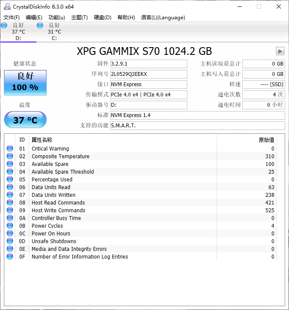
Task: Click the interface field NVM Express
Action: click(149, 84)
